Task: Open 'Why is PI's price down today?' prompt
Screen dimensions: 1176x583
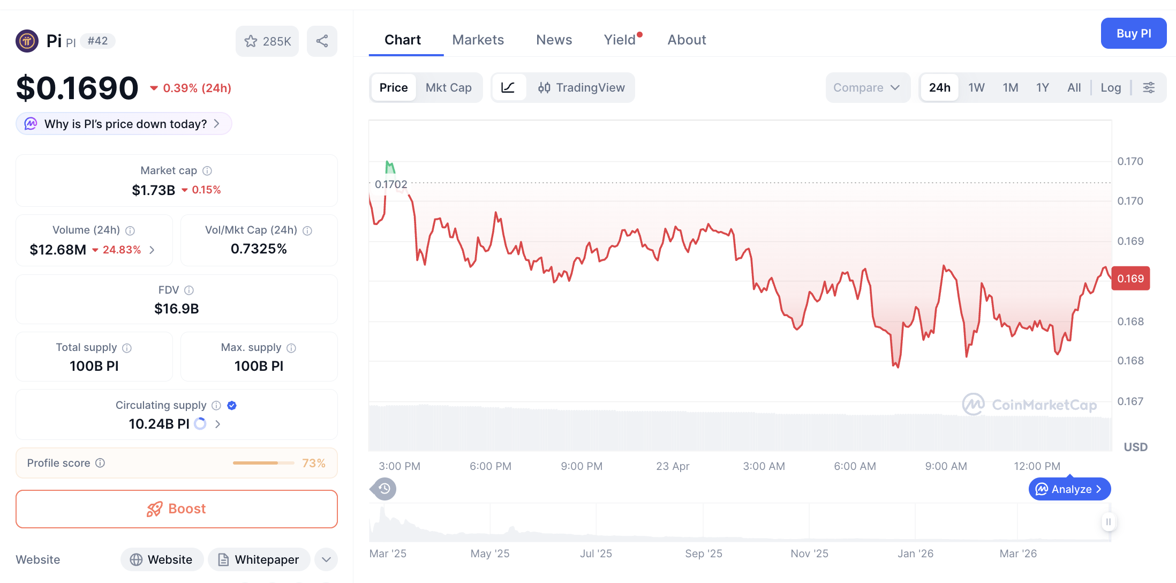Action: (123, 123)
